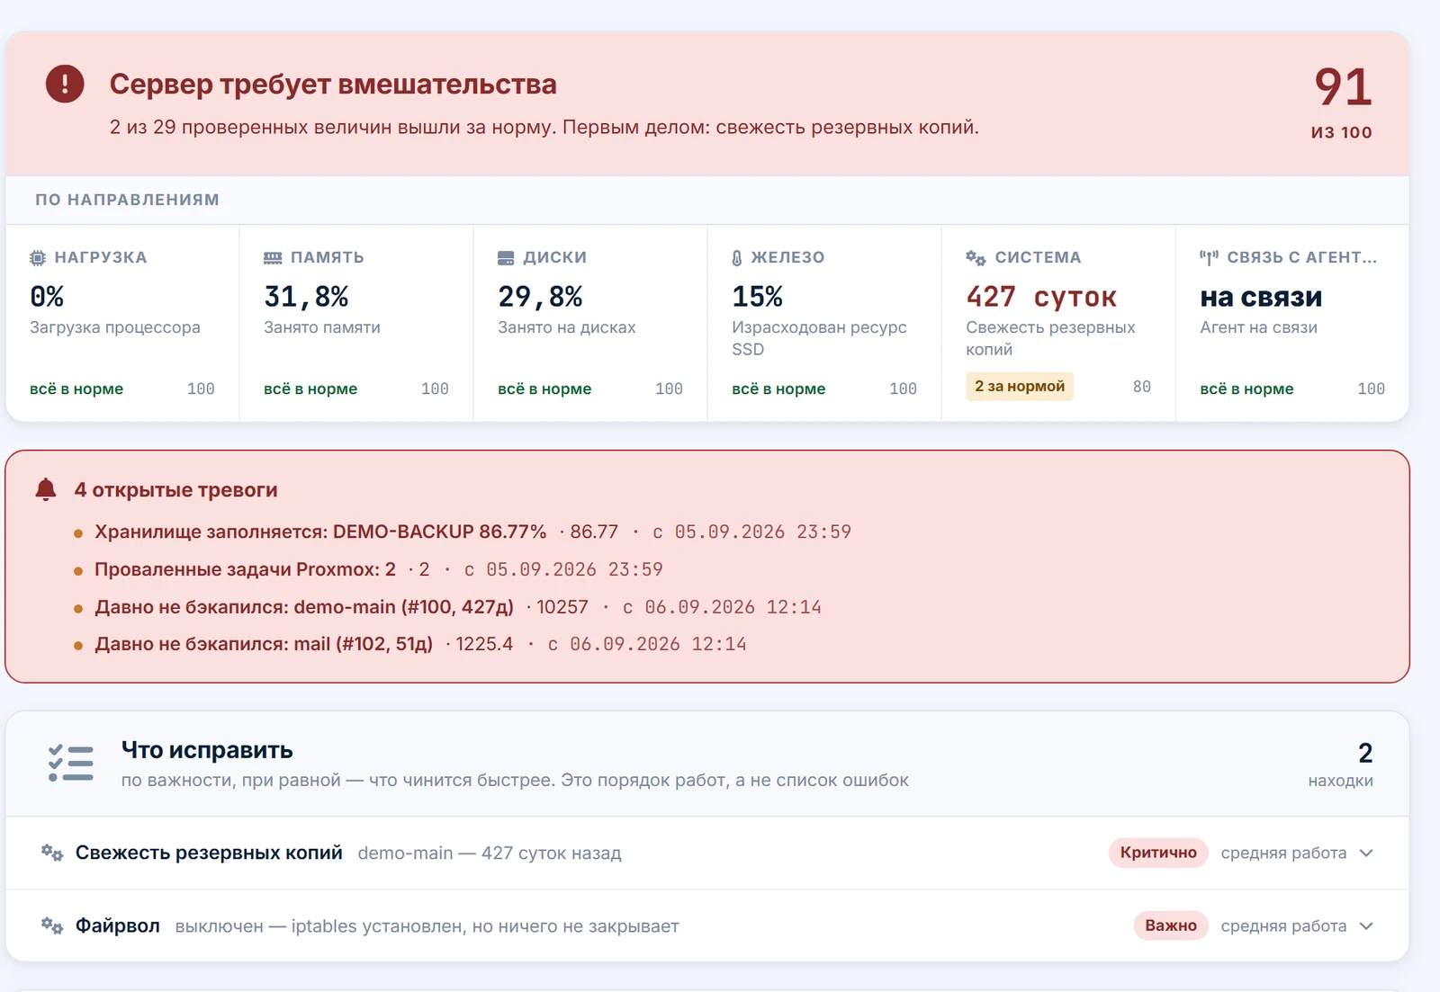
Task: Click 'всё в норме' under Занято памяти
Action: pyautogui.click(x=310, y=389)
